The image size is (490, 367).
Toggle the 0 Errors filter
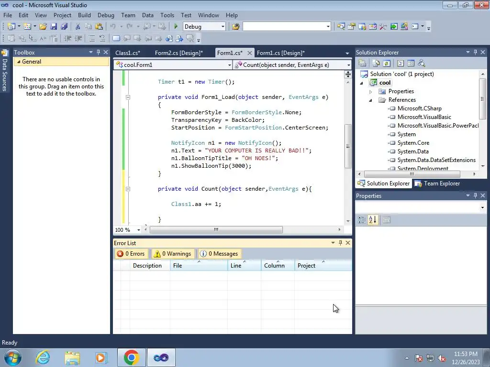[x=131, y=254]
